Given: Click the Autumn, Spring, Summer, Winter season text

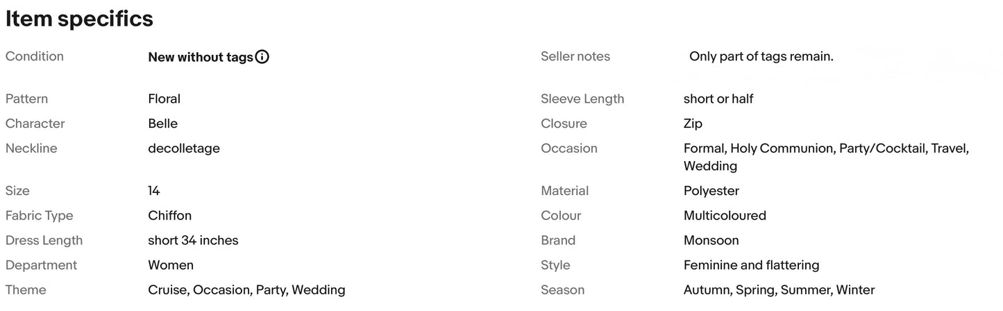Looking at the screenshot, I should 779,290.
